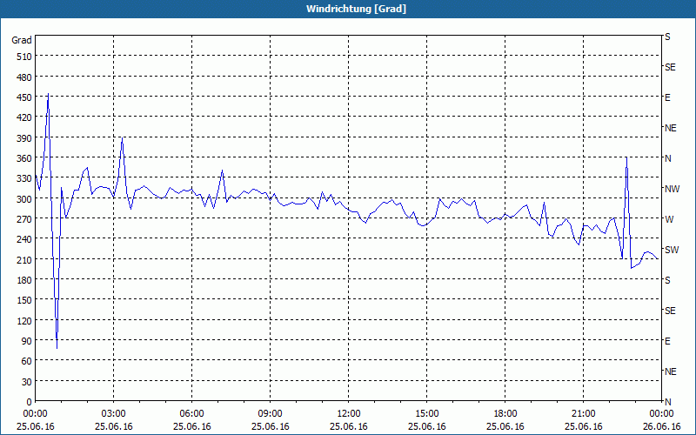The image size is (696, 435).
Task: Click the 120 degree axis label
Action: click(25, 320)
